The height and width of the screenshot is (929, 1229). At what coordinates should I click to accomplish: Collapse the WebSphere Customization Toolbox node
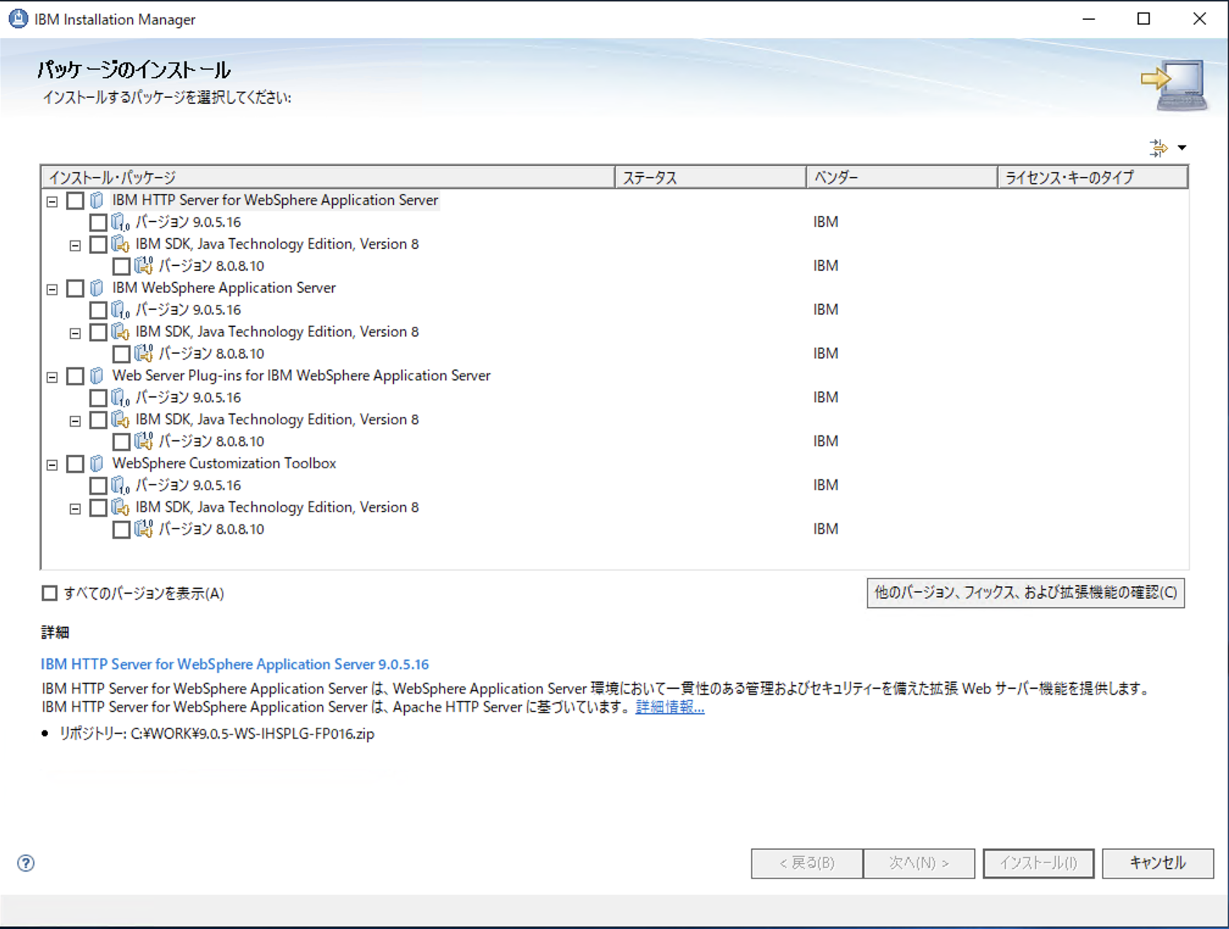point(52,463)
